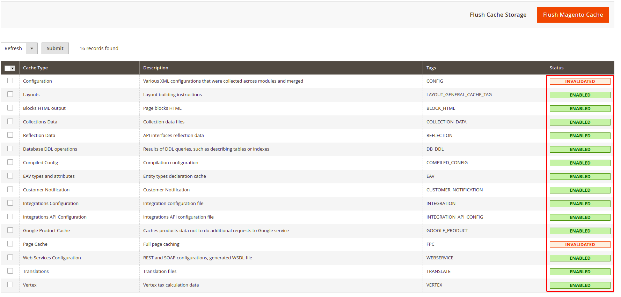This screenshot has height=297, width=621.
Task: Open the Refresh action dropdown arrow
Action: click(x=32, y=48)
